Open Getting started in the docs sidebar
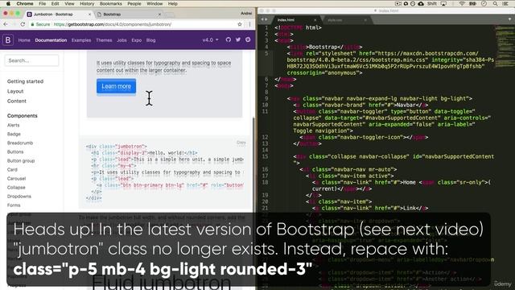 pos(25,81)
